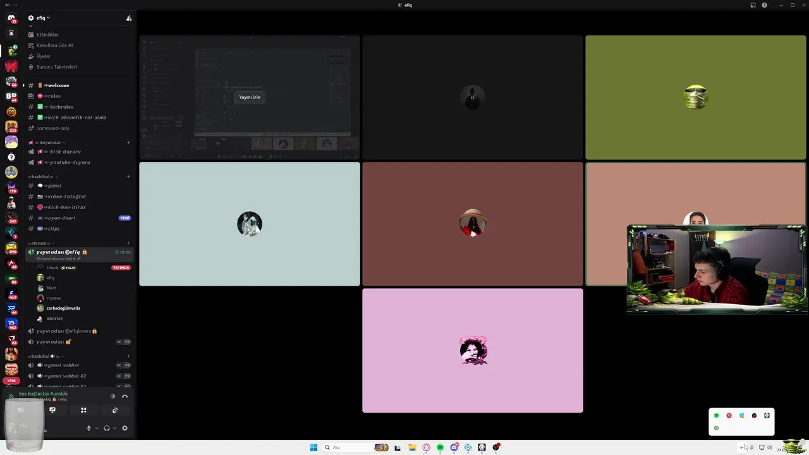
Task: Open headphone output options arrow
Action: 114,428
